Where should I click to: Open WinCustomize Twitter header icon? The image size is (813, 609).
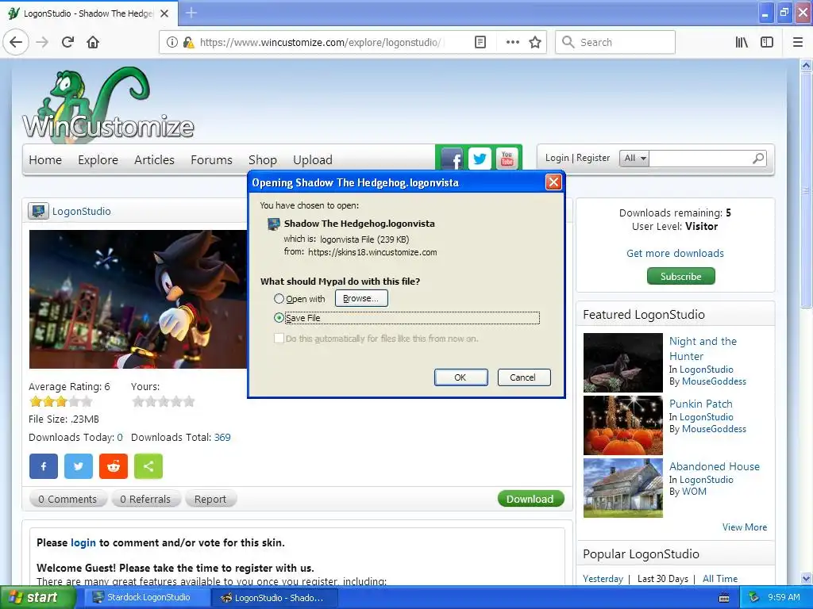480,159
